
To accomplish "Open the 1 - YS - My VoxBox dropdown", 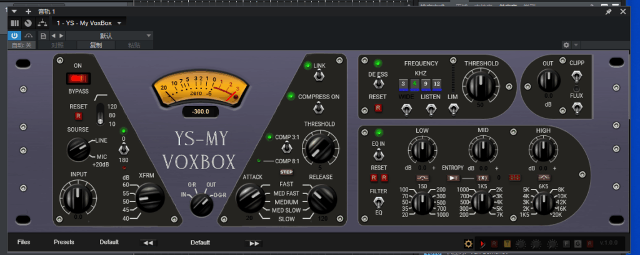I will (x=89, y=23).
